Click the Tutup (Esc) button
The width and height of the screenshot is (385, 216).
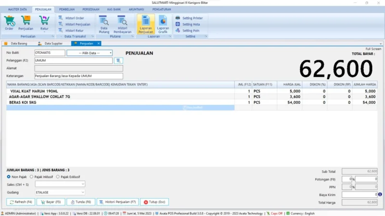coord(155,202)
